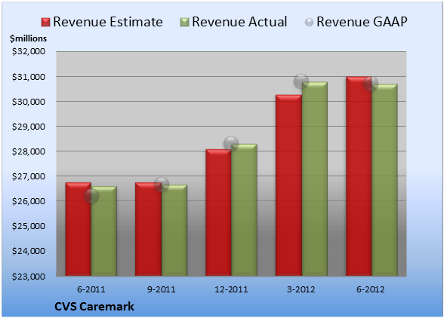
Task: Select the Revenue GAAP legend label
Action: (x=362, y=22)
